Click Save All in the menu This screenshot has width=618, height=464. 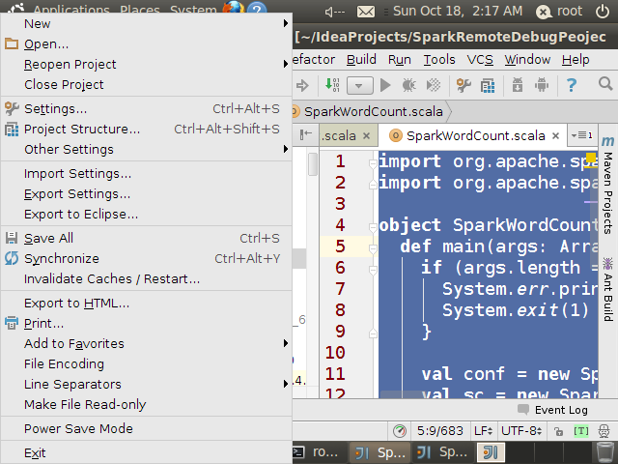point(146,239)
